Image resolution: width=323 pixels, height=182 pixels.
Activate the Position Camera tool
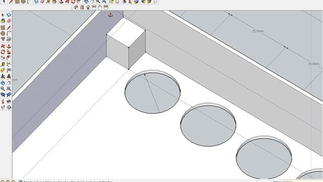(3, 101)
